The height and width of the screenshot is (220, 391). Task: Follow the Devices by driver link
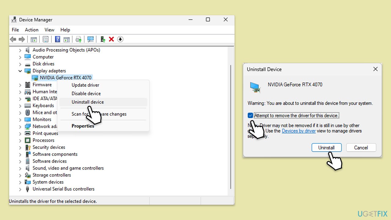(299, 131)
